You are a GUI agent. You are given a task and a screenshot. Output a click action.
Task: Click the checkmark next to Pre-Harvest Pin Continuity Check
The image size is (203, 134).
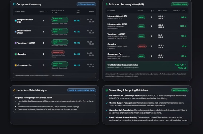point(107,96)
